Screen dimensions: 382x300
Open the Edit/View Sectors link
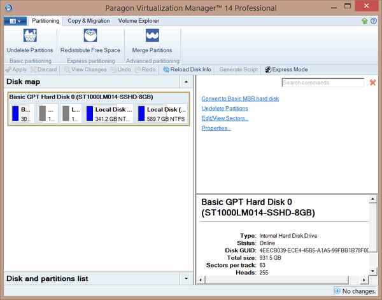[x=225, y=118]
